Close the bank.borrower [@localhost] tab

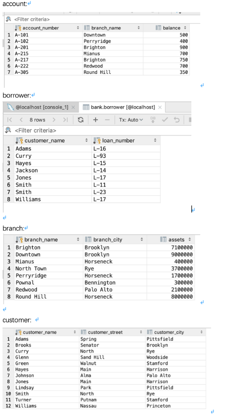160,107
